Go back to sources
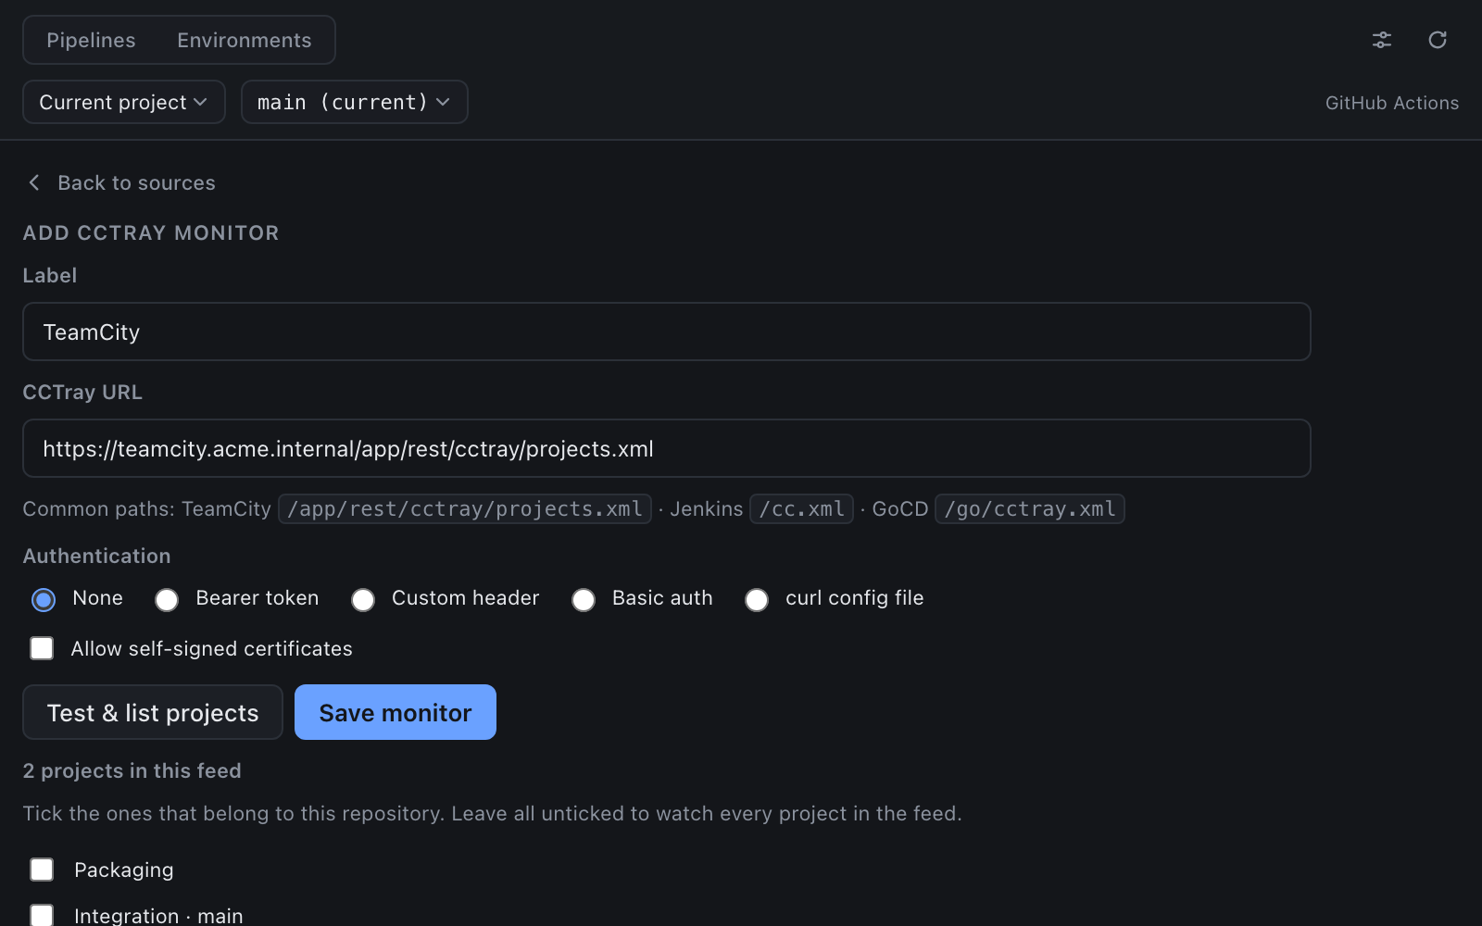This screenshot has height=926, width=1482. pos(120,182)
